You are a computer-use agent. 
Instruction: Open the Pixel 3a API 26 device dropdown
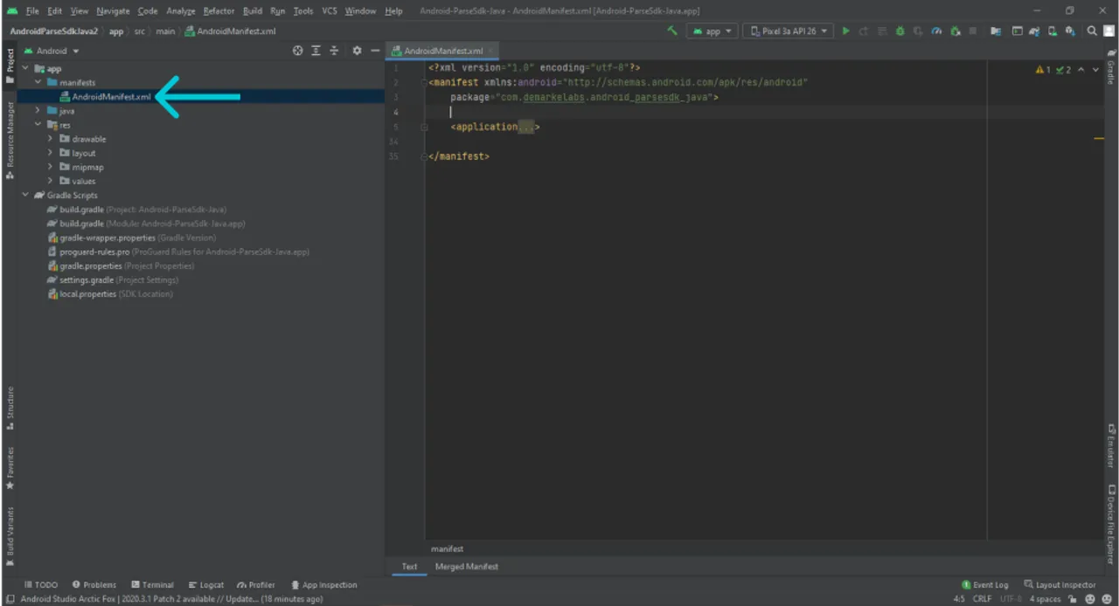(788, 31)
